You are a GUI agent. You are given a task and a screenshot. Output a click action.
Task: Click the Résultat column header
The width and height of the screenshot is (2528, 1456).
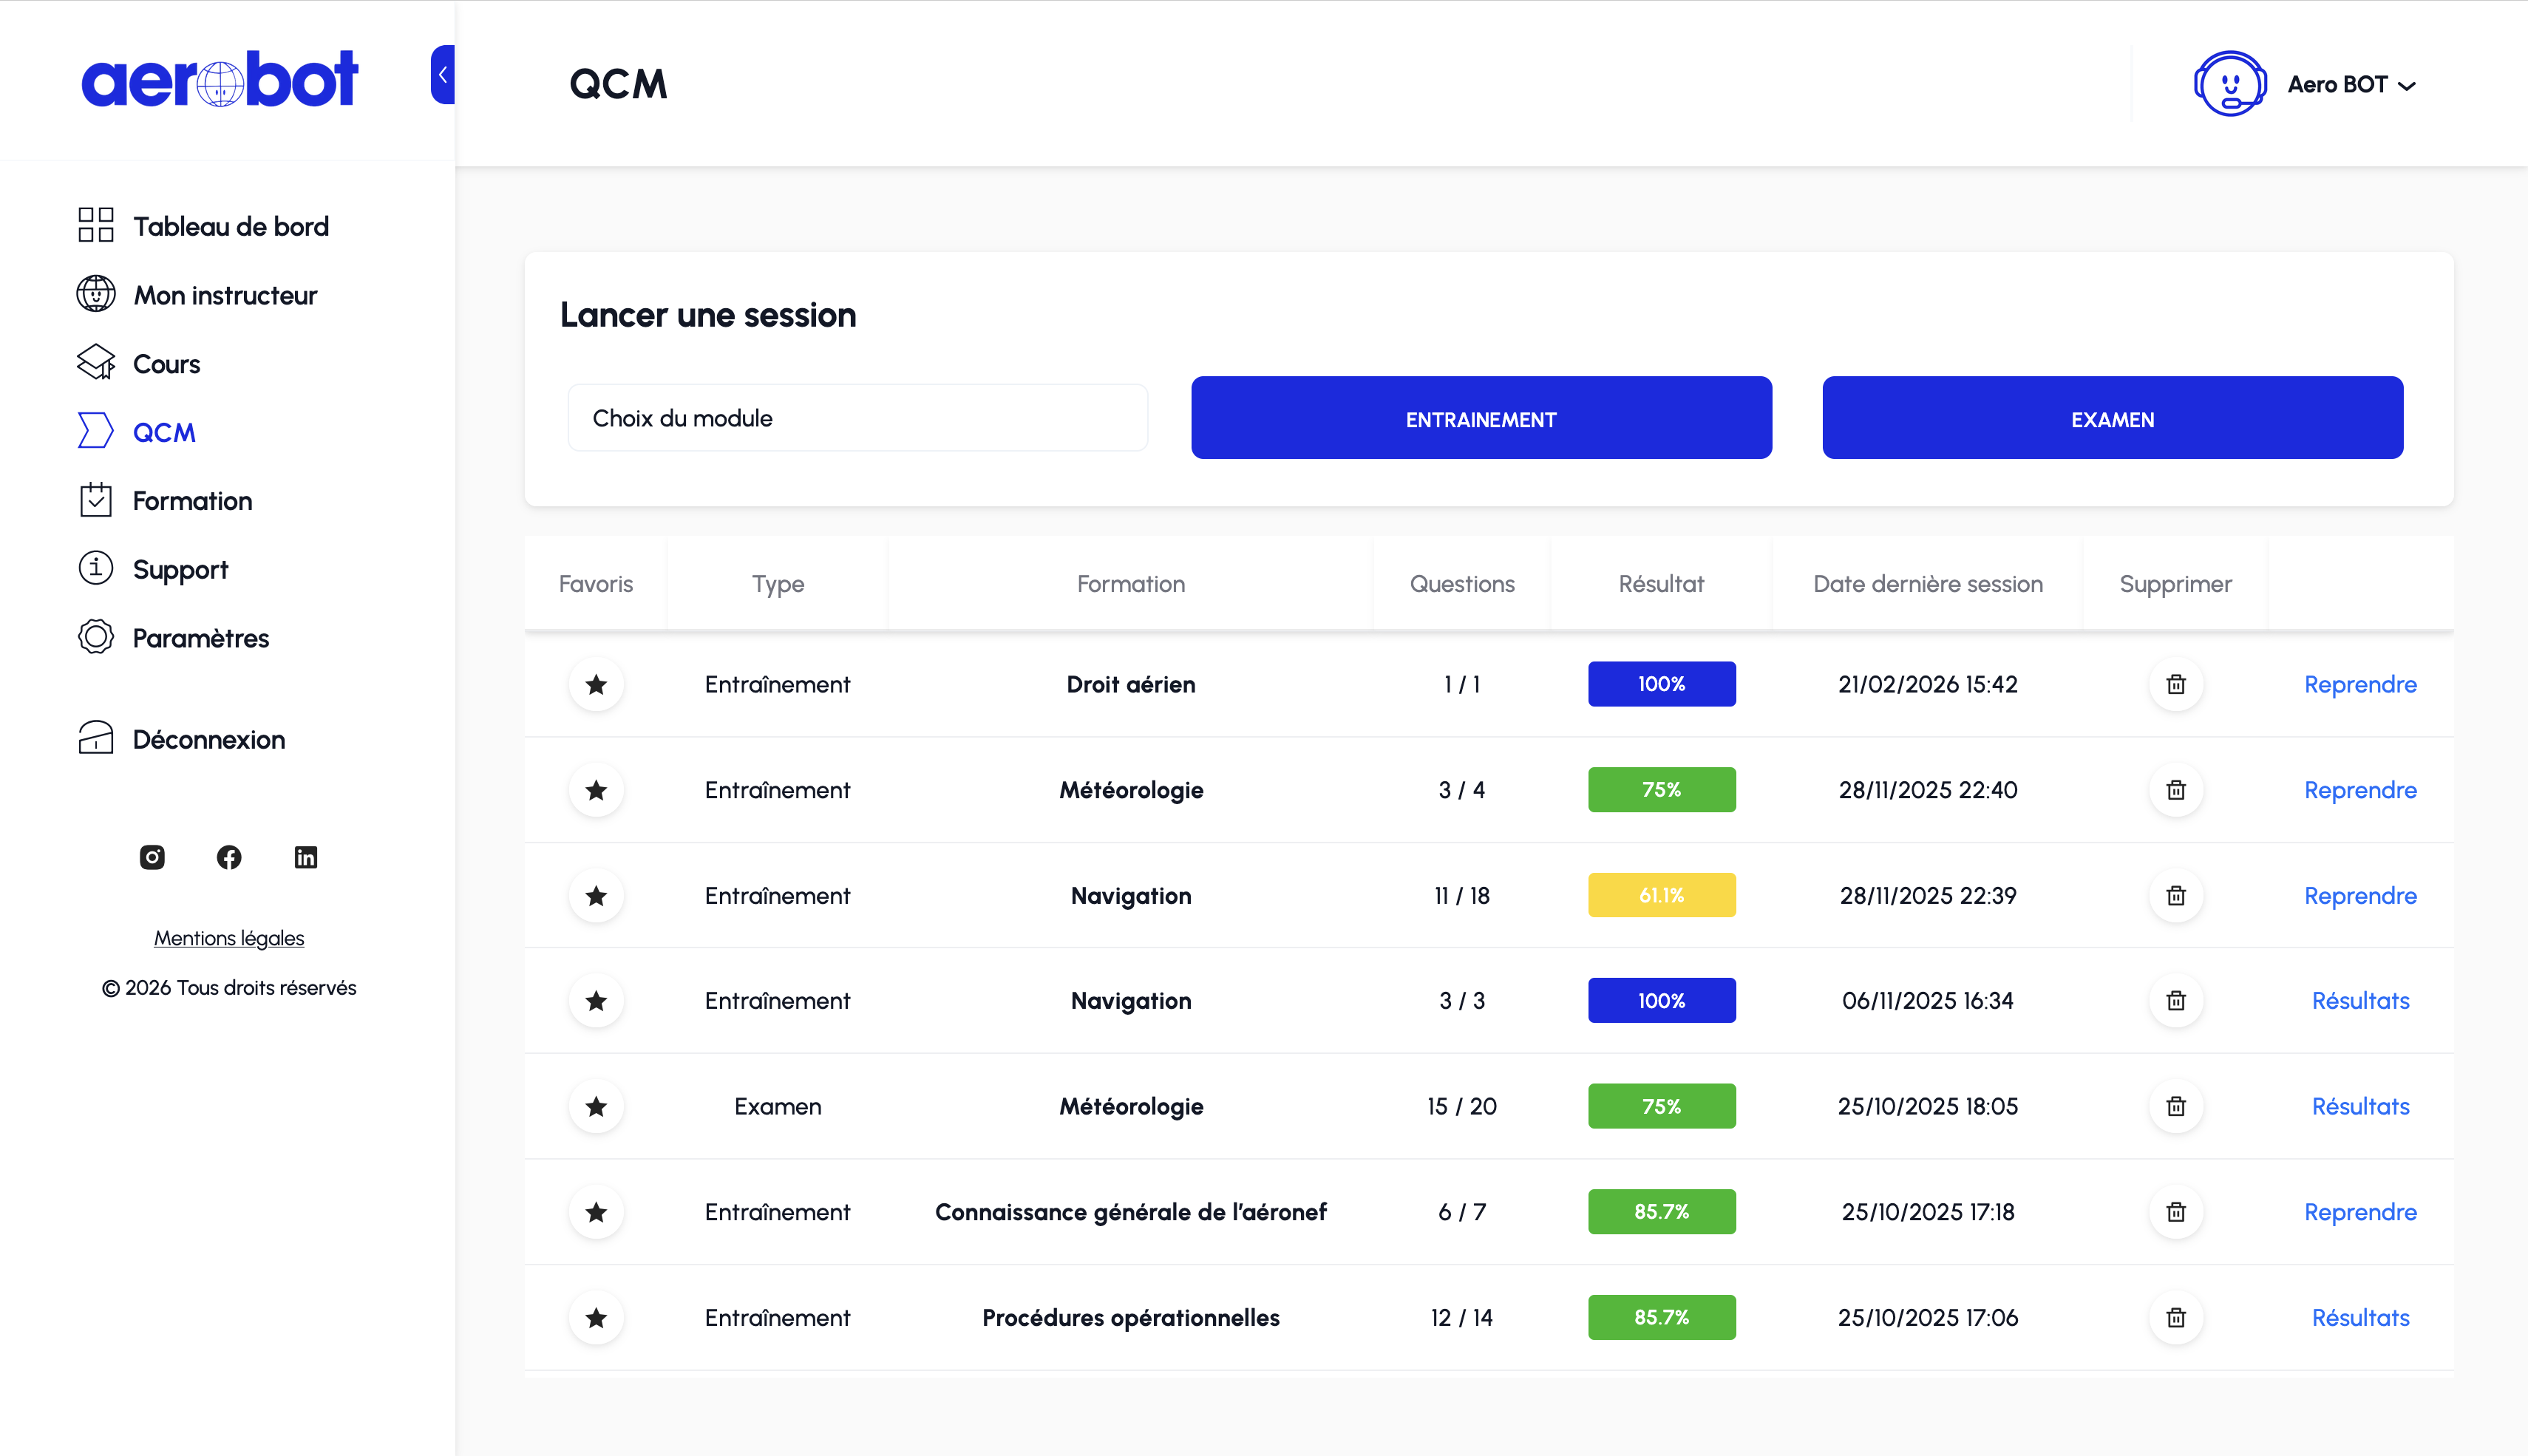1661,584
